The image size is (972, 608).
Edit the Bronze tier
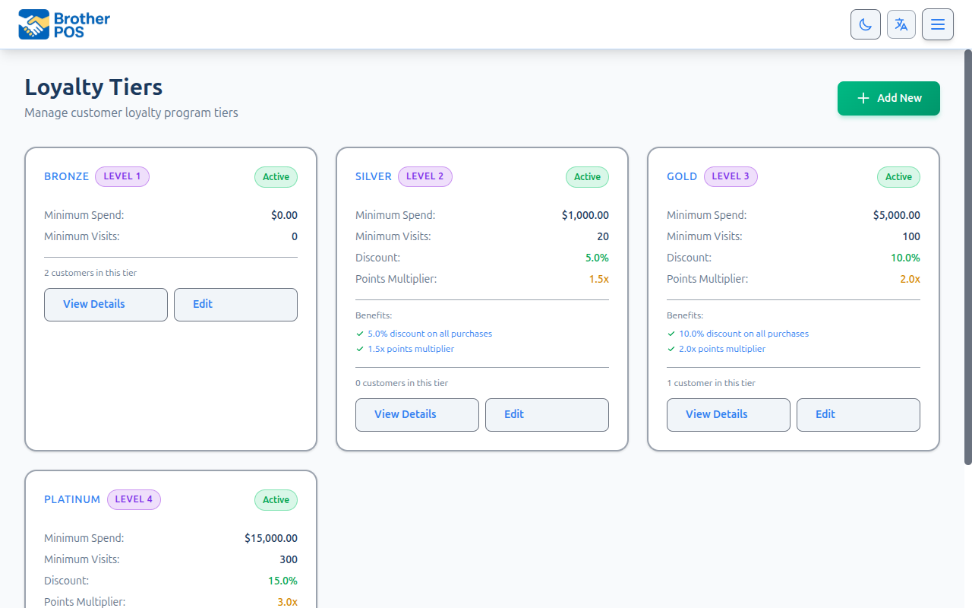click(235, 304)
